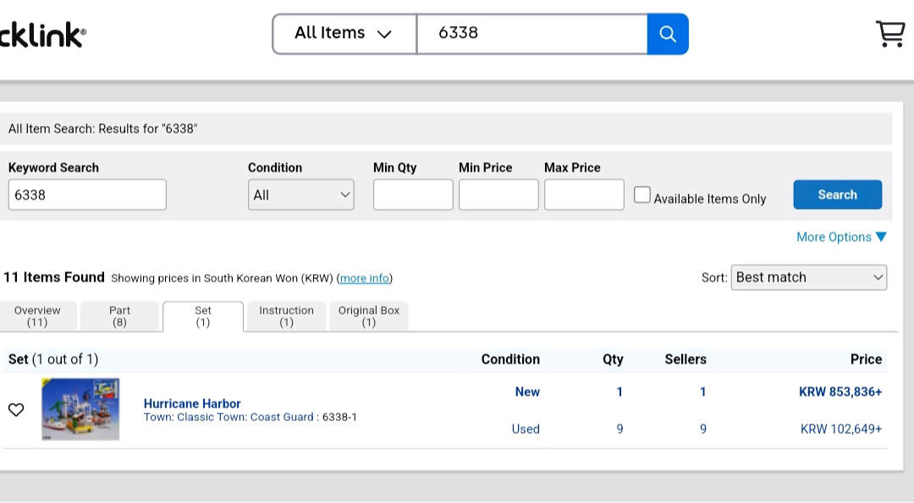Viewport: 914px width, 503px height.
Task: Enable Available Items Only checkbox
Action: point(641,195)
